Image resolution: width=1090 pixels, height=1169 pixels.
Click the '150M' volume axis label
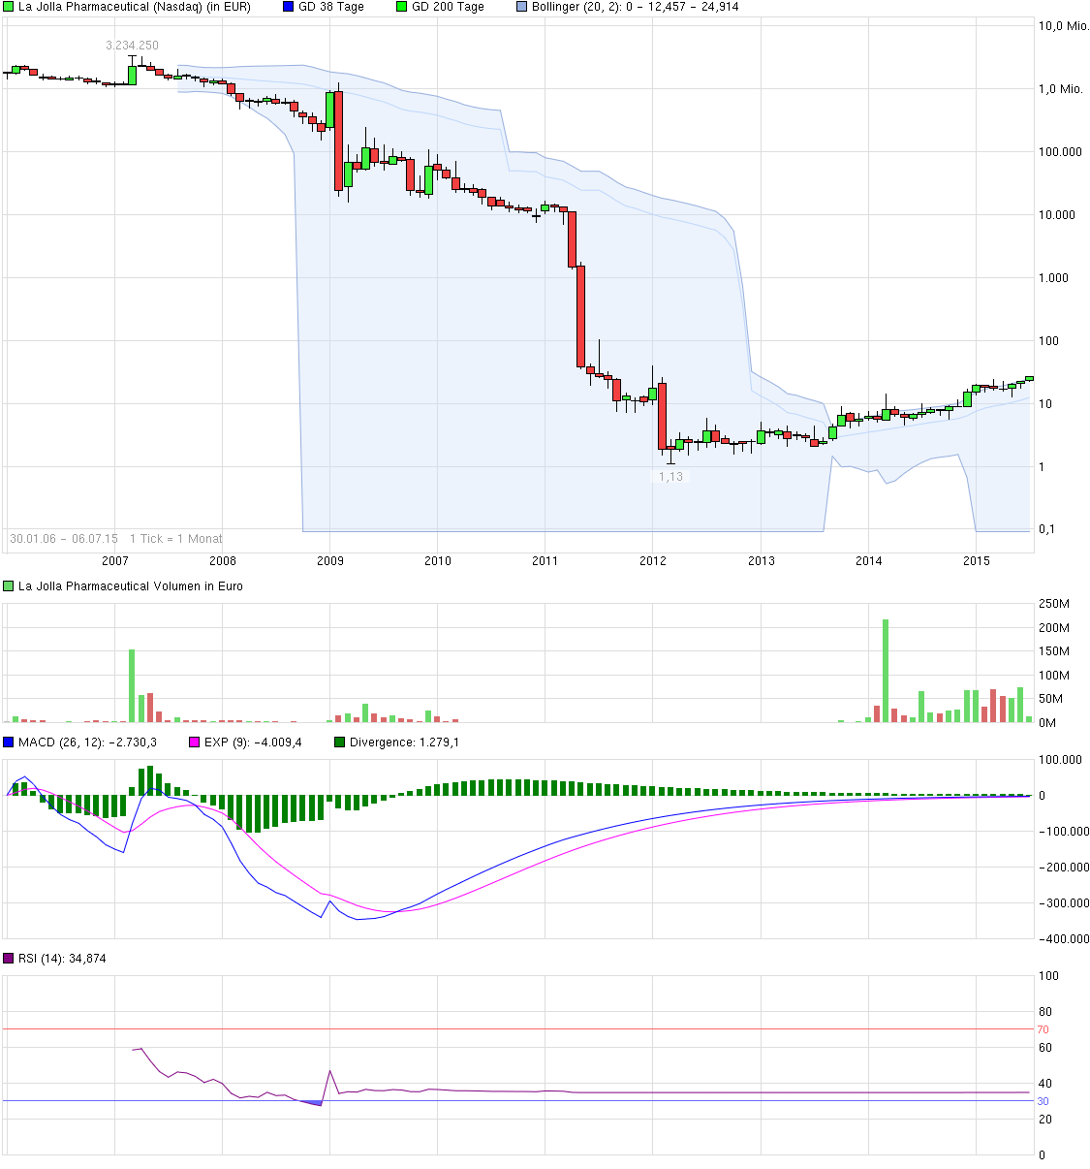[1054, 651]
